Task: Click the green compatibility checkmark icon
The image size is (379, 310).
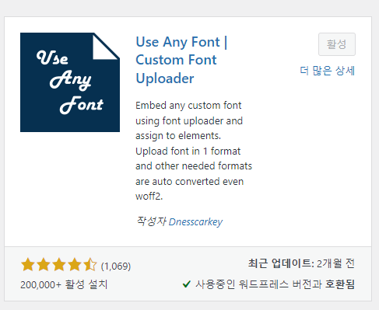Action: pos(187,284)
